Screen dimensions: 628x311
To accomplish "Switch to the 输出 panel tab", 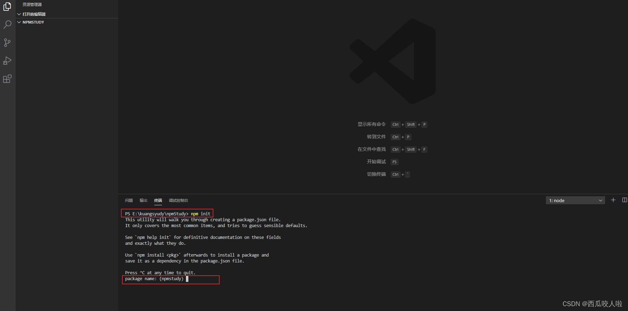I will click(144, 200).
